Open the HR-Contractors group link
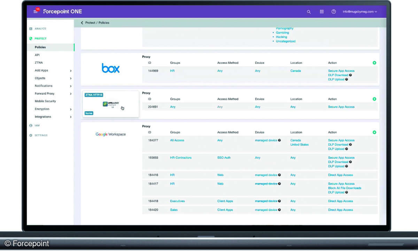The height and width of the screenshot is (251, 418). (x=180, y=158)
